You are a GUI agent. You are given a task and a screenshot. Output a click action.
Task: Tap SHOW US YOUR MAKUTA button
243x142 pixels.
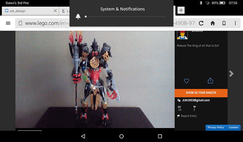click(x=201, y=93)
